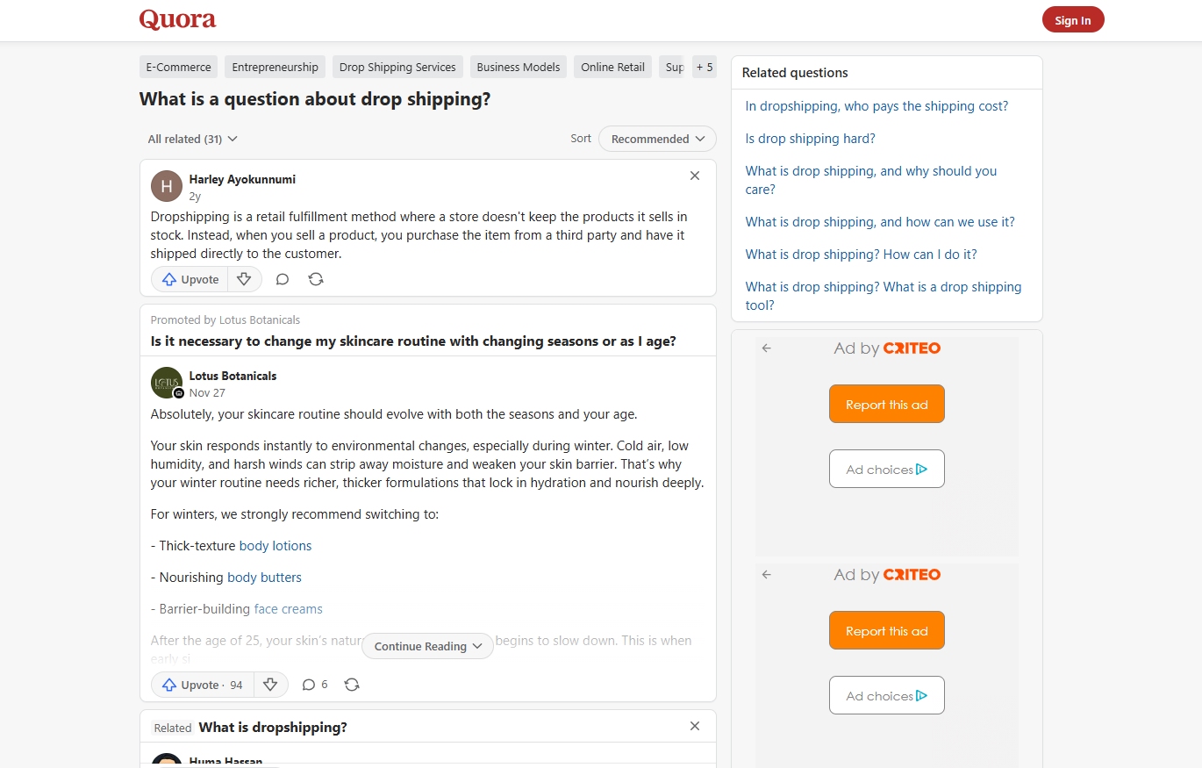Click the Quora logo
The image size is (1202, 768).
click(x=177, y=18)
